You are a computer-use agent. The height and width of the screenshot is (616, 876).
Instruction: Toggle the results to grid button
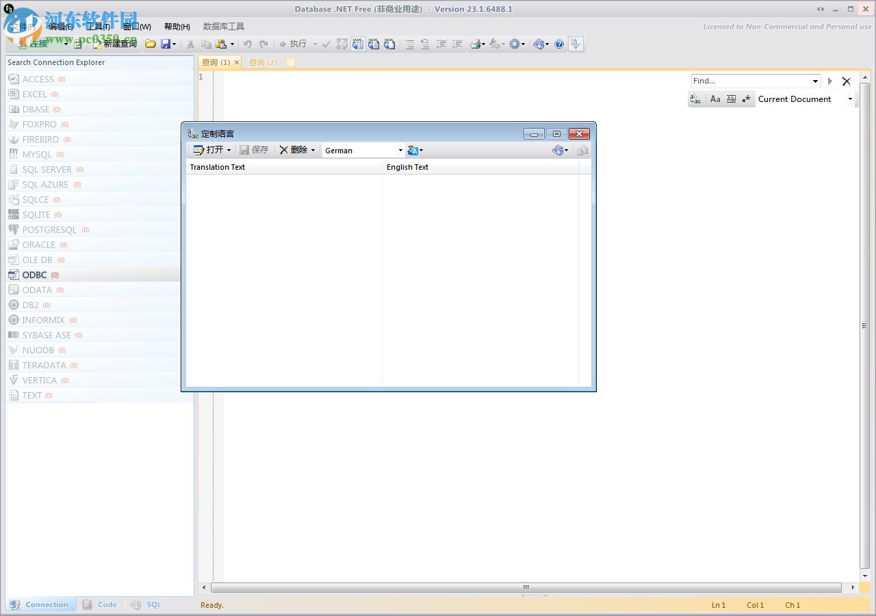point(358,44)
